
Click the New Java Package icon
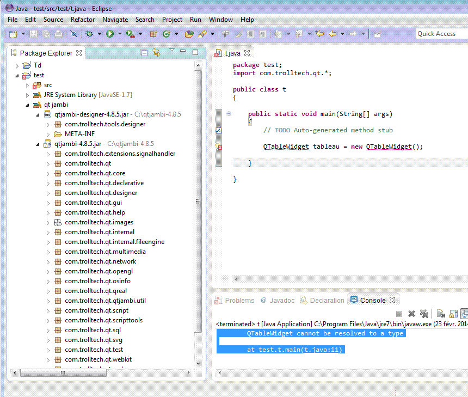(153, 34)
